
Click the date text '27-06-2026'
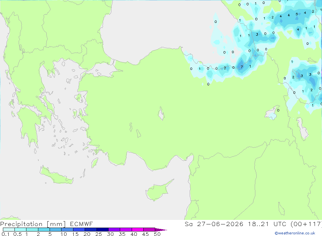click(220, 224)
